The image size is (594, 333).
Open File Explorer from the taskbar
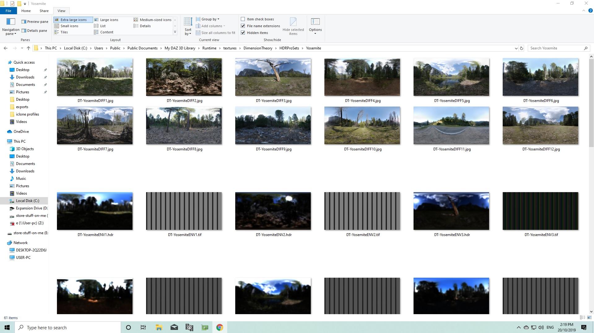(159, 327)
